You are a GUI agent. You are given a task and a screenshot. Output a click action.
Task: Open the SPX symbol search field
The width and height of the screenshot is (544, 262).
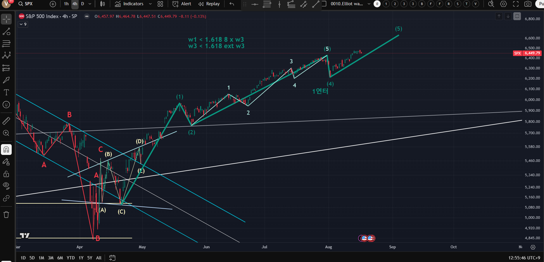coord(26,4)
